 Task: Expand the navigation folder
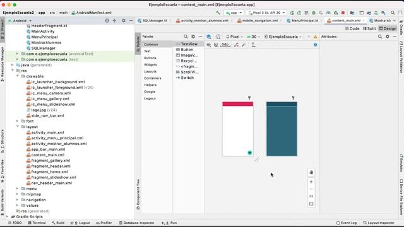pyautogui.click(x=18, y=200)
